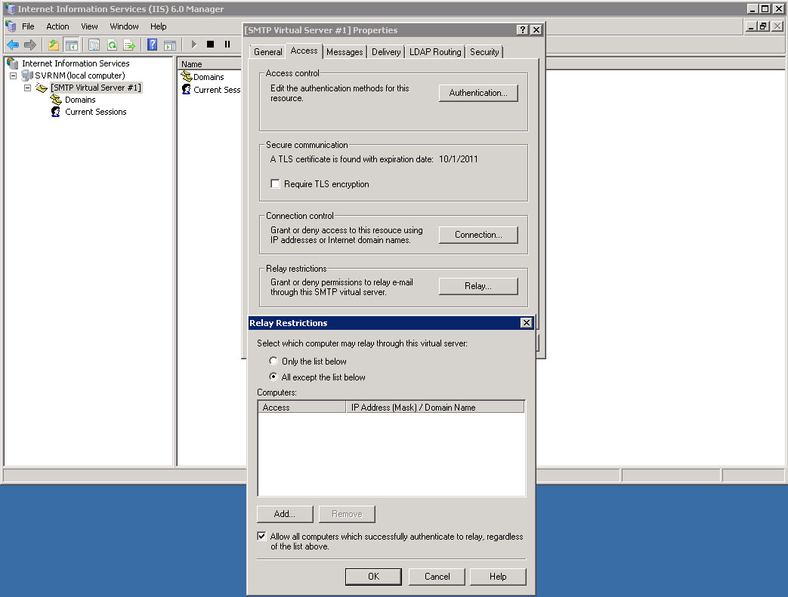The width and height of the screenshot is (788, 597).
Task: Click the Domains icon in the tree
Action: (56, 100)
